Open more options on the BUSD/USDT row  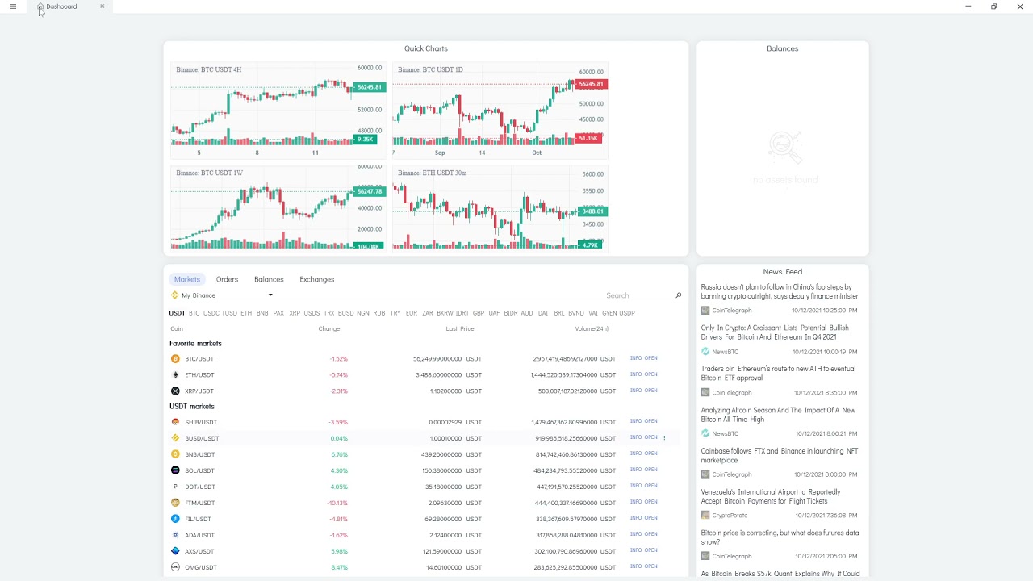[664, 438]
